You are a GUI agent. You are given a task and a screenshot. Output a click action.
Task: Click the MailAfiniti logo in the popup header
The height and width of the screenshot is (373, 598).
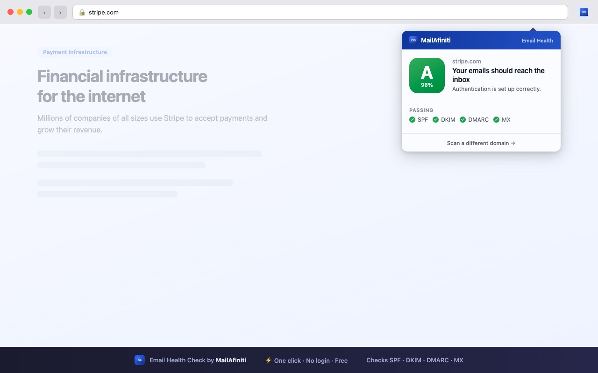[x=413, y=40]
